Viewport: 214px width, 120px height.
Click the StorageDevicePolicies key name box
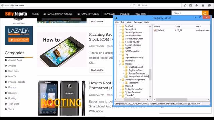(138, 76)
